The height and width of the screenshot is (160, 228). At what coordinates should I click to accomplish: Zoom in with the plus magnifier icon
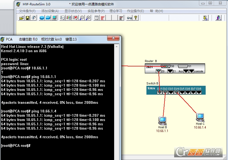pyautogui.click(x=88, y=18)
